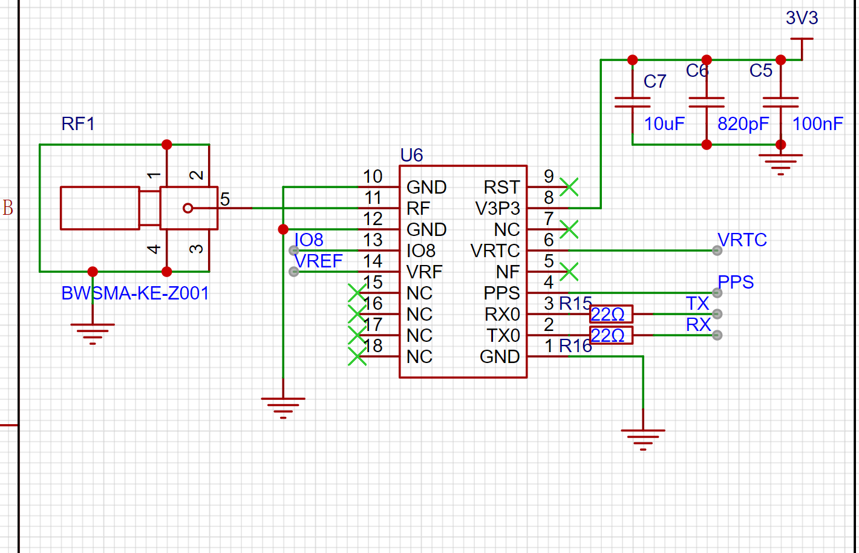The width and height of the screenshot is (859, 553).
Task: Click resistor R15 22Ω symbol
Action: pos(611,314)
